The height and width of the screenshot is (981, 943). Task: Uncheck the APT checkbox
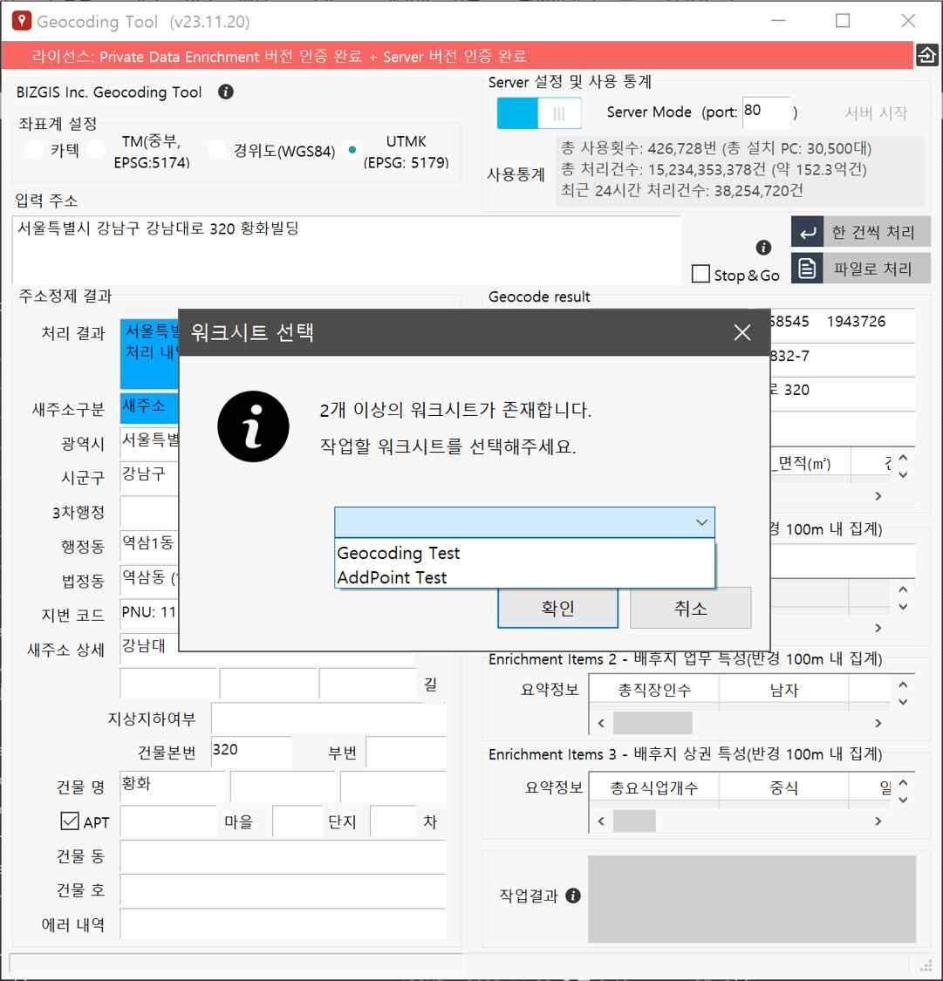click(70, 821)
